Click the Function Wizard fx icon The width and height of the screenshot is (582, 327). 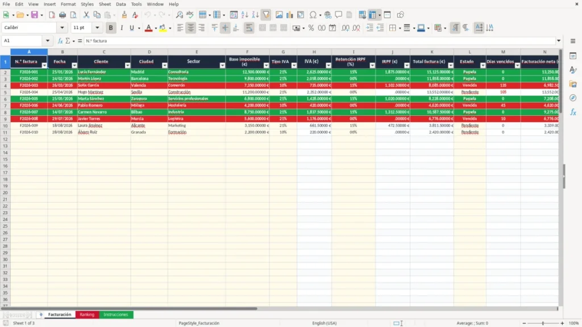tap(60, 41)
